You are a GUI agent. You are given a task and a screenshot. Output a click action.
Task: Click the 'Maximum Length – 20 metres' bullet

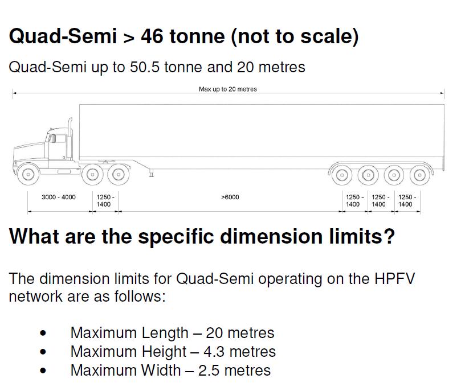click(x=172, y=332)
